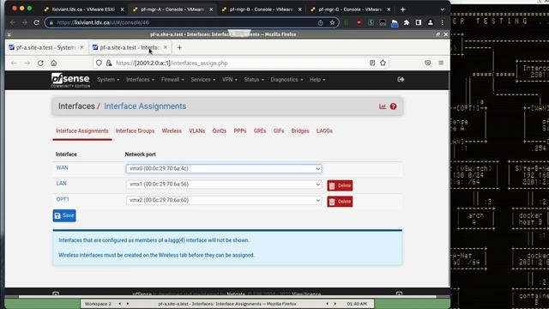
Task: Reload the Firefox pfSense page
Action: [40, 63]
